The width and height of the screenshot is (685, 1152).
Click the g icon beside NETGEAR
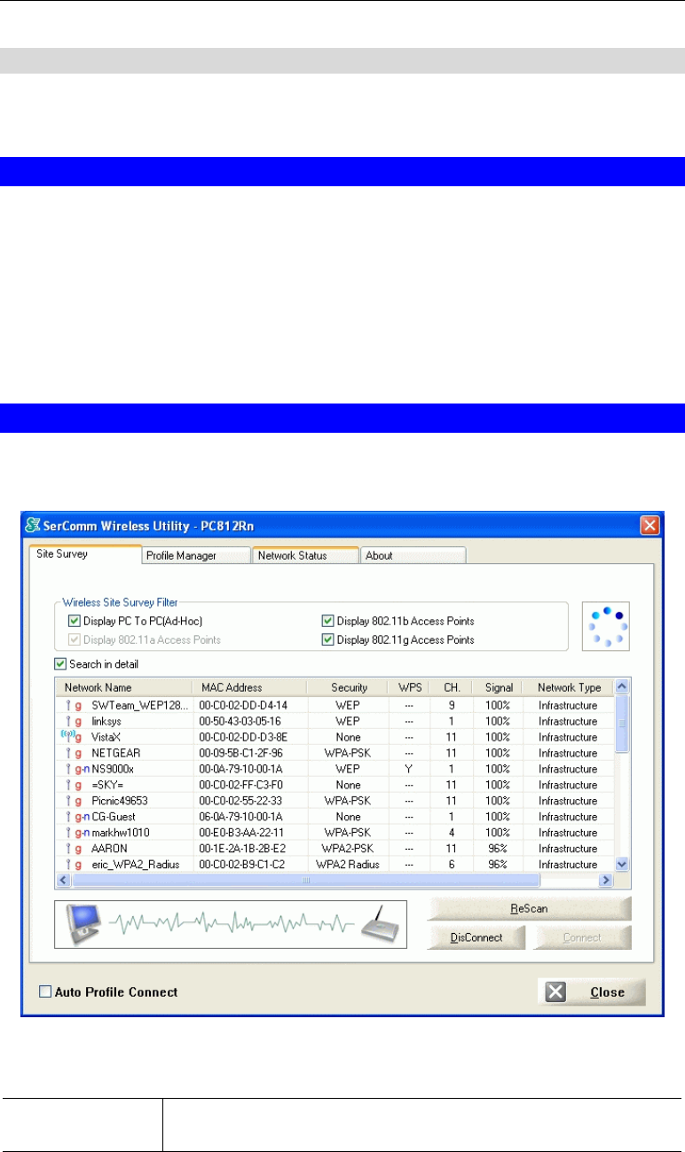78,752
